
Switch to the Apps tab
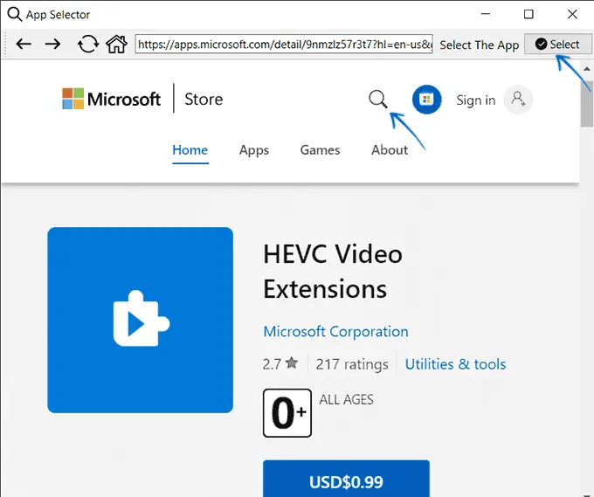coord(253,150)
